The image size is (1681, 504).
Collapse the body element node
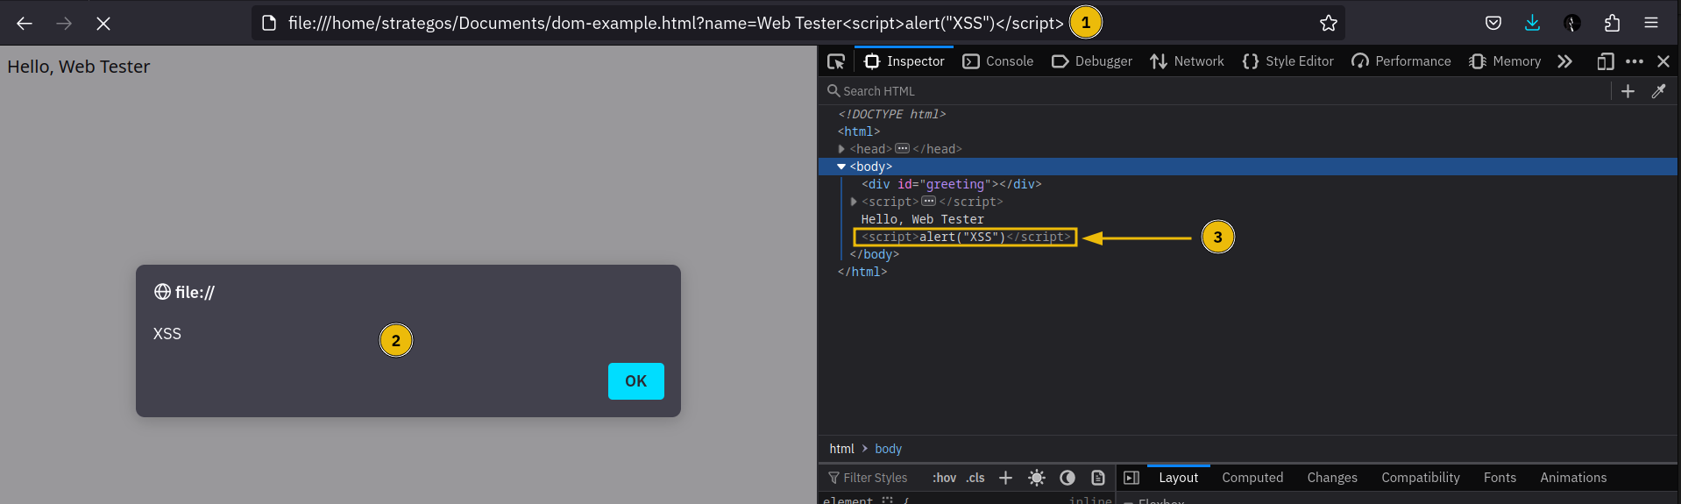[841, 167]
